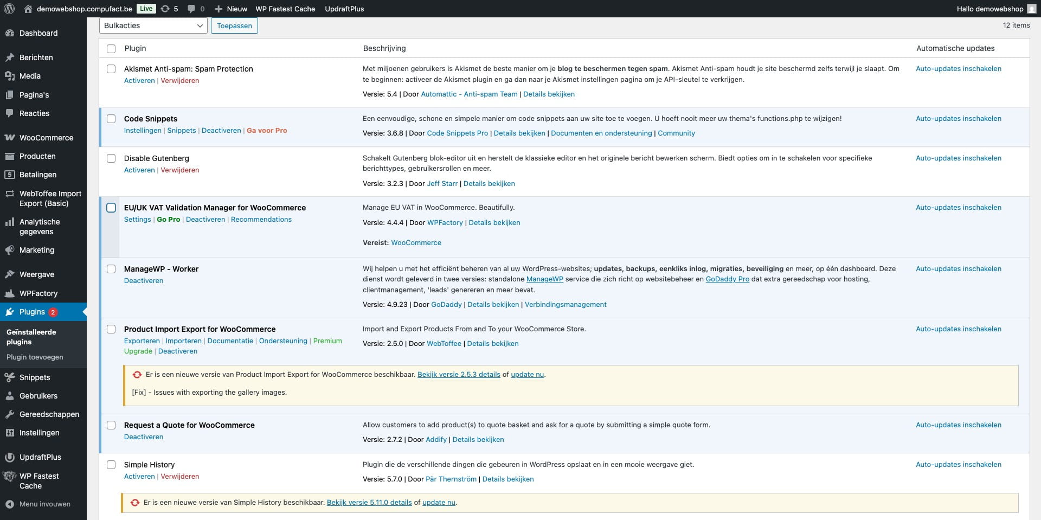
Task: Click the WebToffee Import Export icon
Action: tap(10, 194)
